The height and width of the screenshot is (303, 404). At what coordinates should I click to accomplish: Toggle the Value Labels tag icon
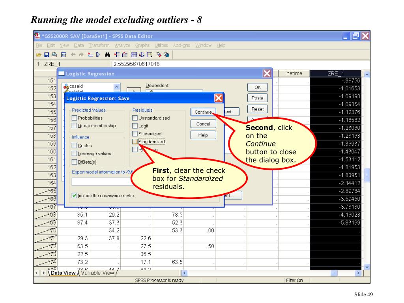[159, 54]
